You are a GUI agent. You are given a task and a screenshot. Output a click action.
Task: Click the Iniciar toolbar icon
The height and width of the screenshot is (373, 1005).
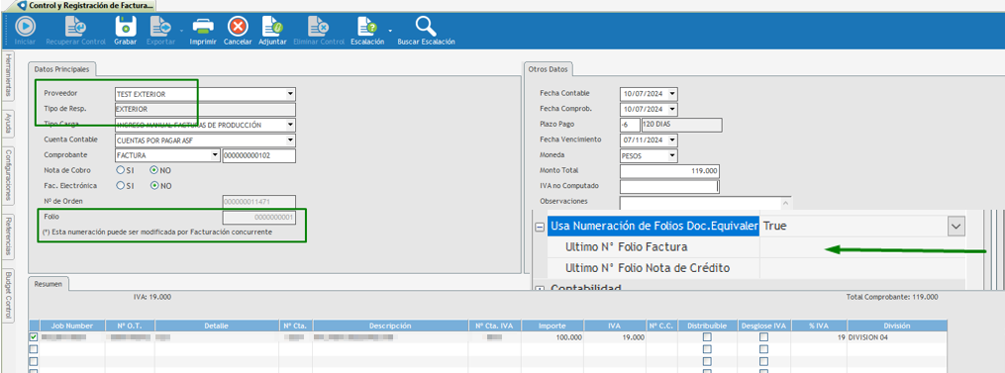(x=25, y=27)
